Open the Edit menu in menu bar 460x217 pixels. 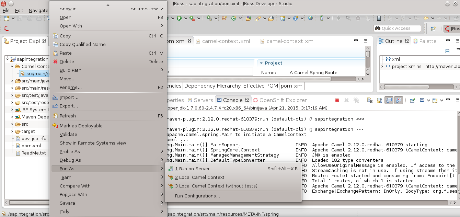point(19,10)
